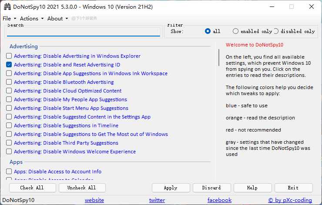The width and height of the screenshot is (322, 205).
Task: Select the 'enabled only' radio button
Action: pyautogui.click(x=235, y=31)
